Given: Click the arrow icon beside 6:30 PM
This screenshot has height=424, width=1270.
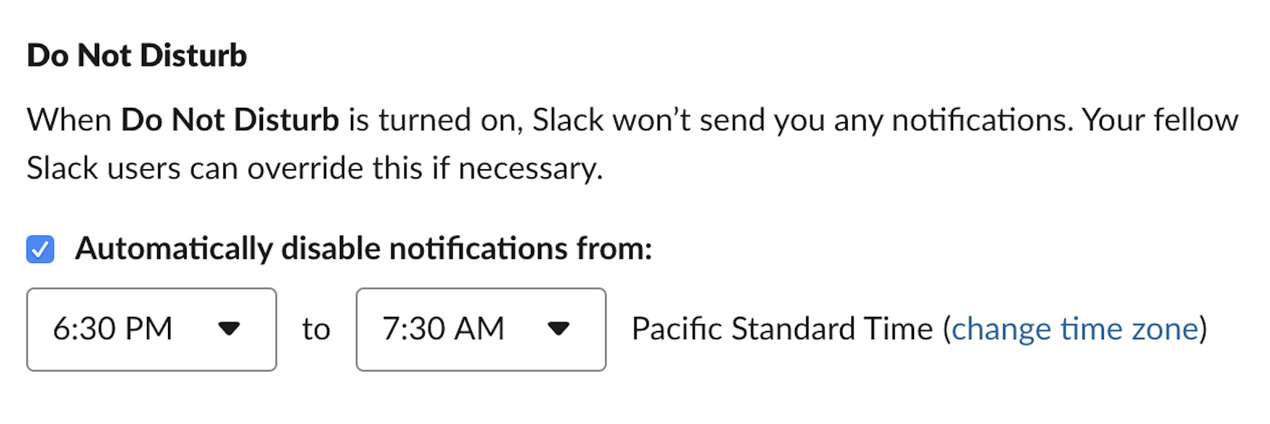Looking at the screenshot, I should point(229,329).
